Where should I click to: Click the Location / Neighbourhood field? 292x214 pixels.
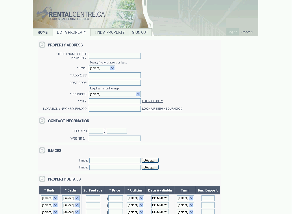click(x=115, y=109)
